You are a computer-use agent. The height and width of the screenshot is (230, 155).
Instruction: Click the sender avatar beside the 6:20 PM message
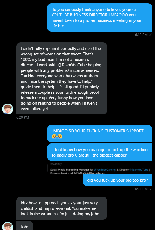[x=8, y=109]
